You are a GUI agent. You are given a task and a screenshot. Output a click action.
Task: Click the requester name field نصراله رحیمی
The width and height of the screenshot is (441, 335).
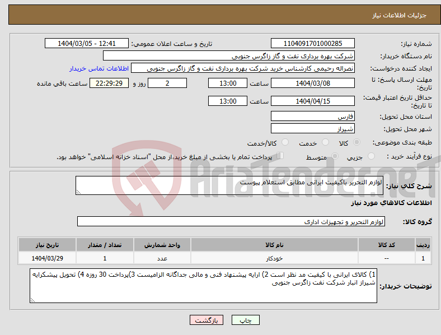click(243, 68)
